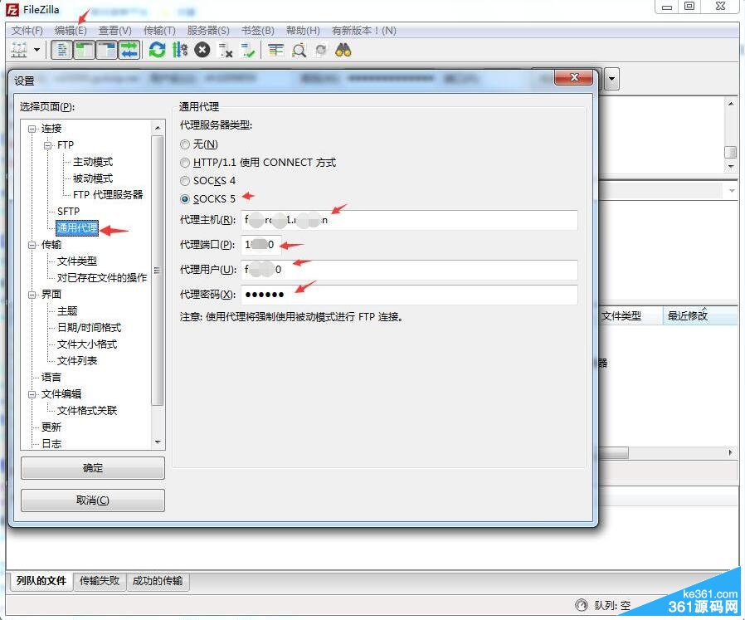Click the FileZilla logo in title bar
The width and height of the screenshot is (745, 620).
click(12, 9)
